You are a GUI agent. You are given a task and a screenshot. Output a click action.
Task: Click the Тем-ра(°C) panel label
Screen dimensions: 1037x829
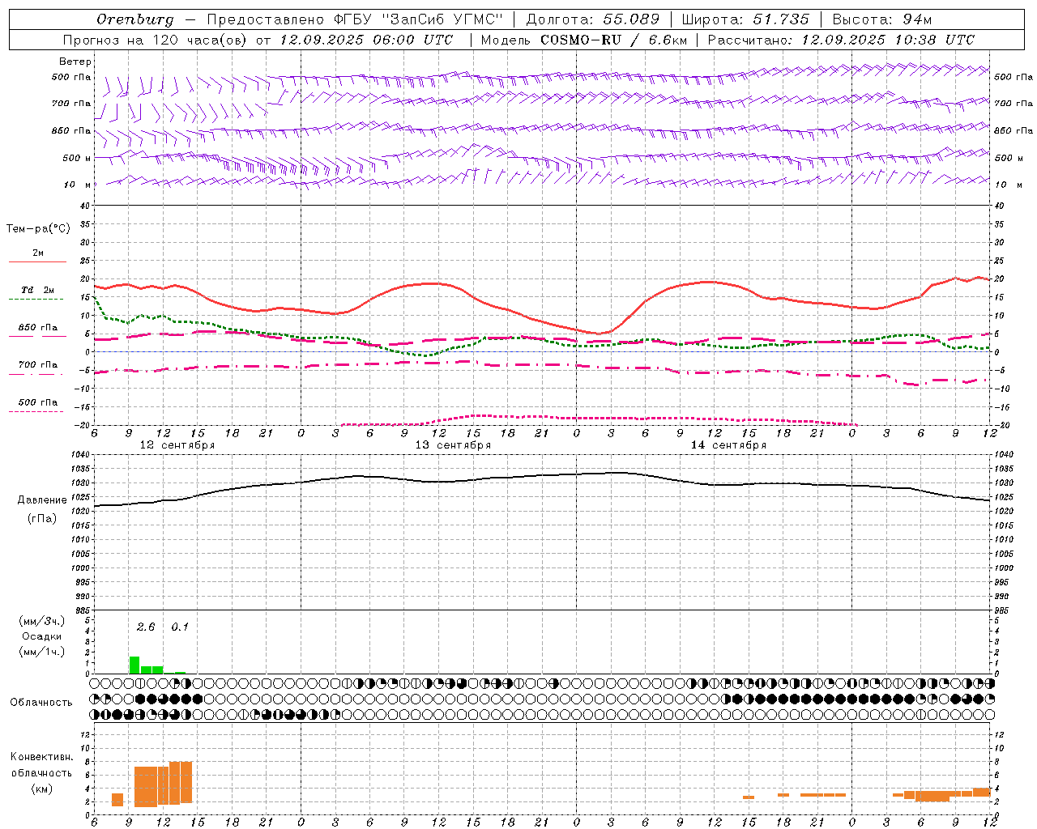pos(39,229)
